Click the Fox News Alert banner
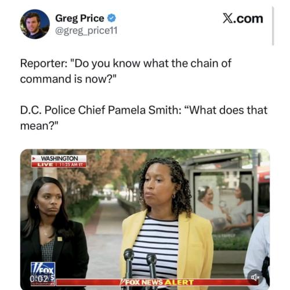The width and height of the screenshot is (290, 290). coord(157,282)
